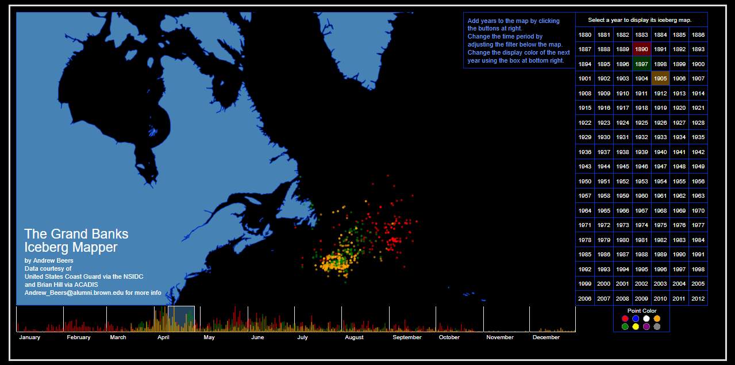Add year 2012 icebergs to the map
The width and height of the screenshot is (735, 365).
click(x=697, y=298)
